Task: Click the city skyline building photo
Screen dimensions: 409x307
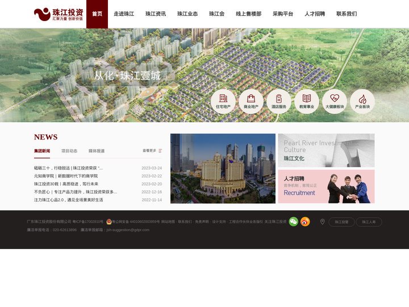Action: pyautogui.click(x=223, y=168)
